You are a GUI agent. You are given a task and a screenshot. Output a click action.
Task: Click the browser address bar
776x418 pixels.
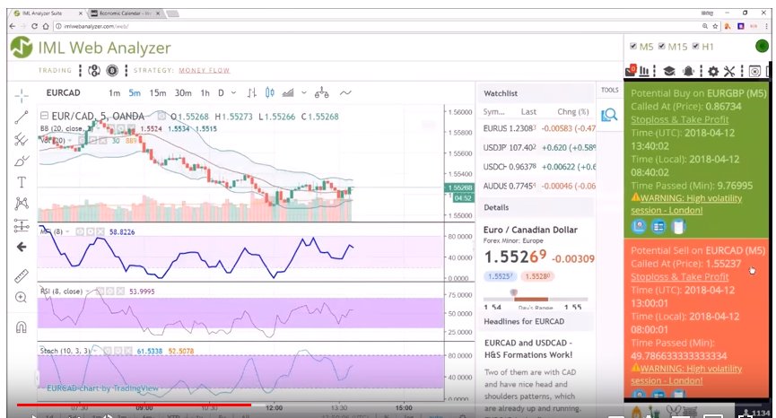click(376, 26)
